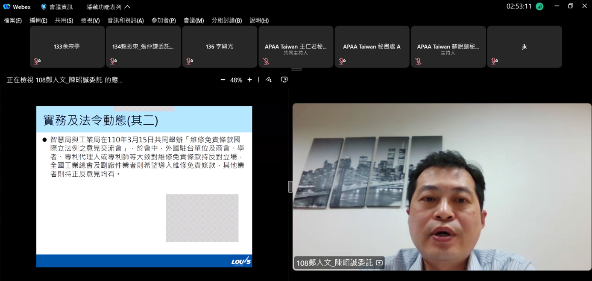
Task: Select participant tile jk
Action: [x=525, y=46]
